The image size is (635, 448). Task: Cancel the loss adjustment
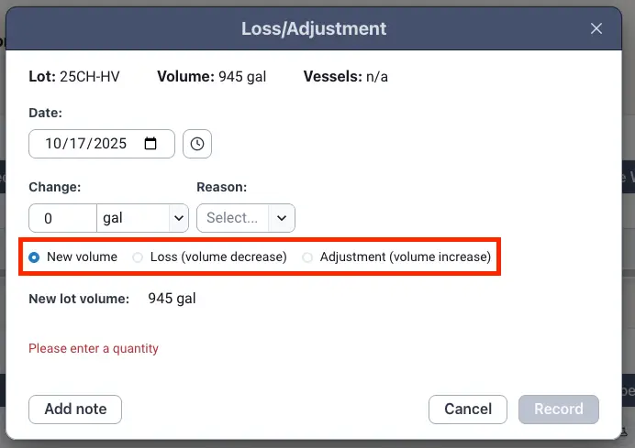pyautogui.click(x=468, y=410)
